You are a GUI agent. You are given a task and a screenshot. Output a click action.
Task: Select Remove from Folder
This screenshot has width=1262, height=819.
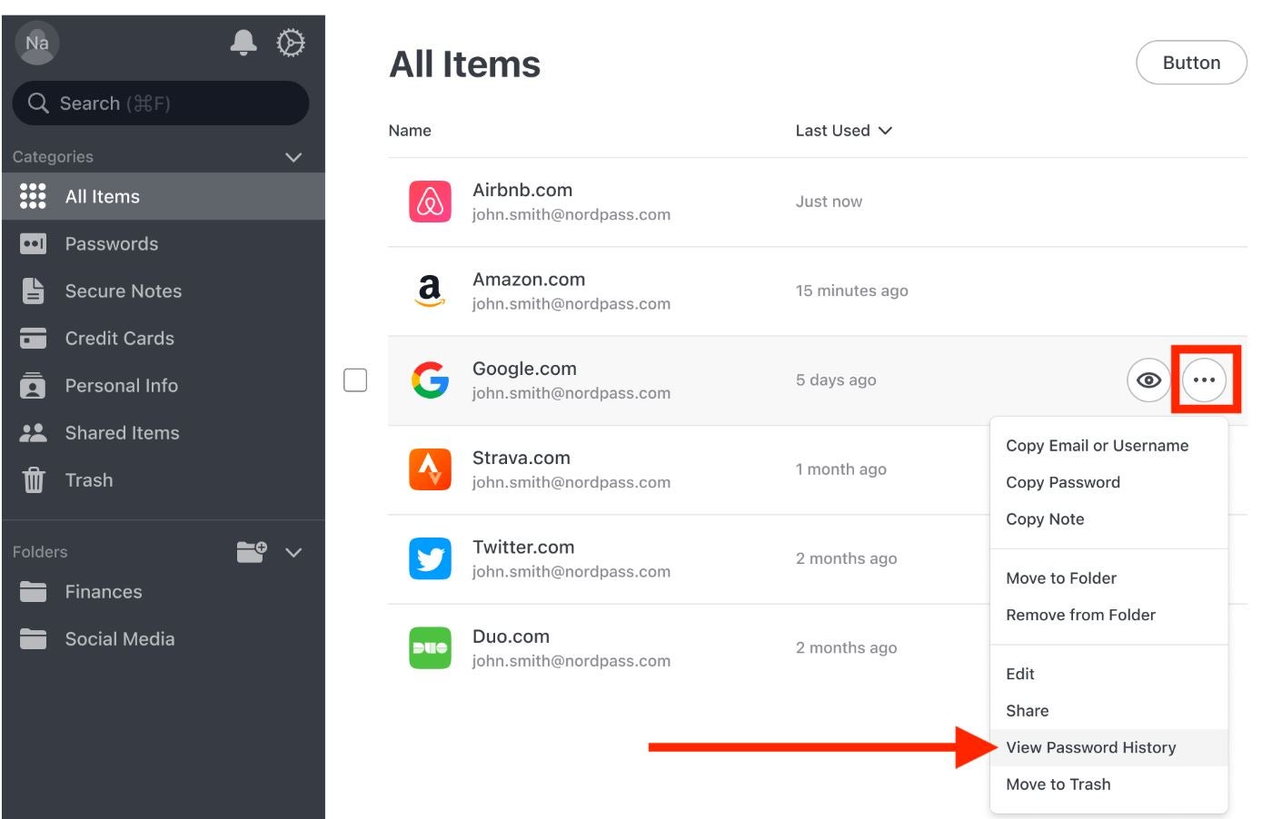pos(1080,615)
